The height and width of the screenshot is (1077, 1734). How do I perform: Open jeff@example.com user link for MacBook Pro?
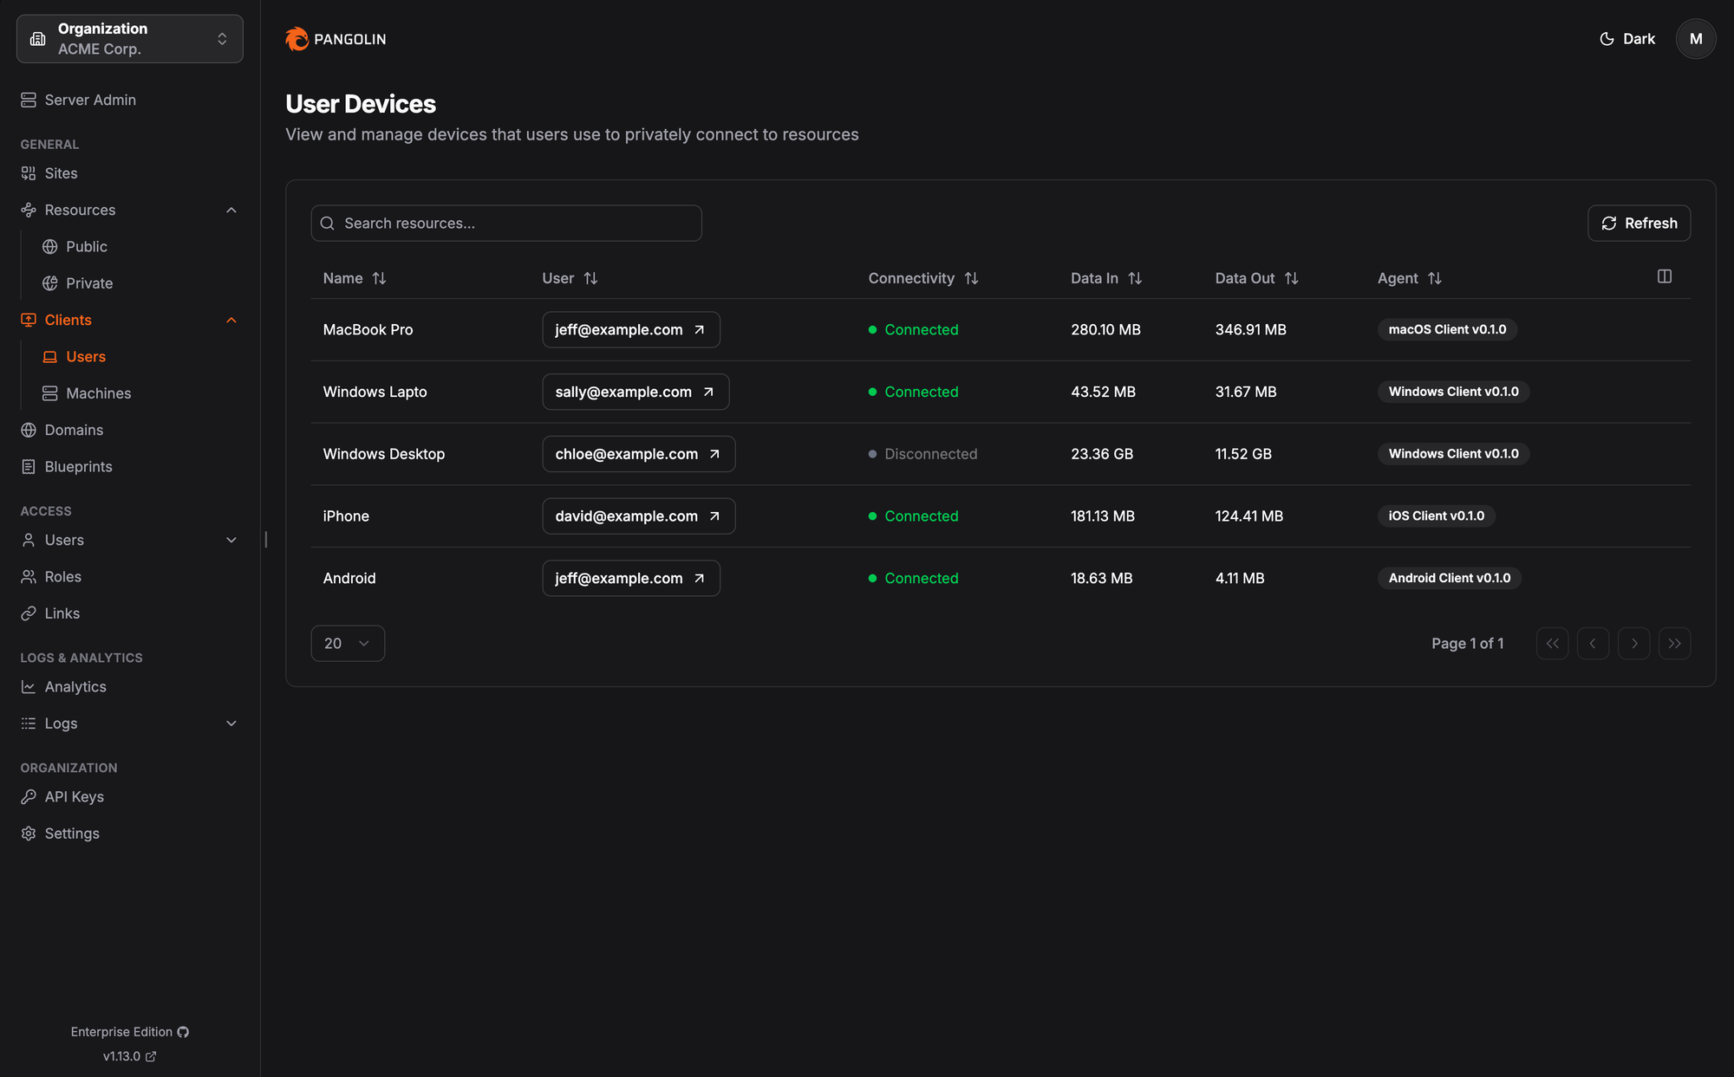tap(631, 329)
